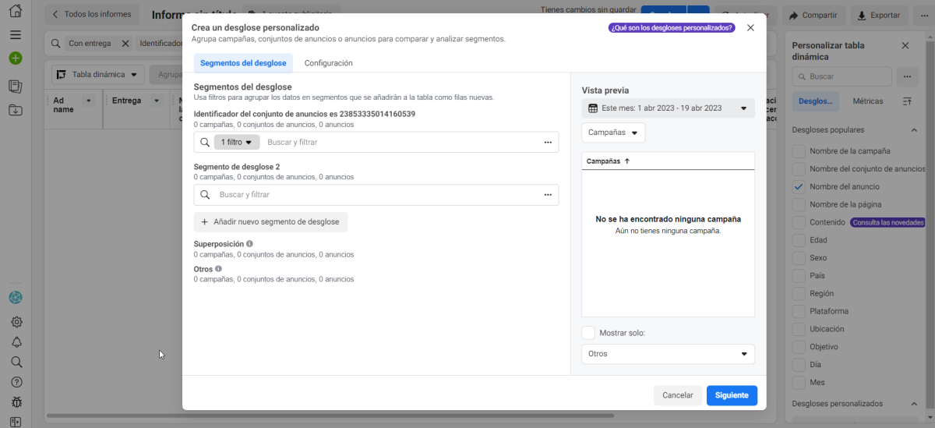Toggle the 'Día' breakdown checkbox
The height and width of the screenshot is (428, 935).
click(798, 365)
